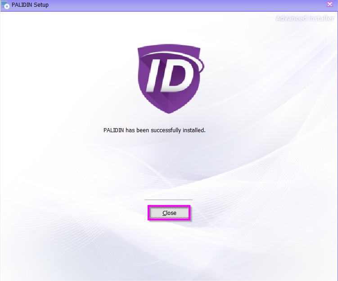Select the "PALIDIN has been successfully installed." text
Image resolution: width=338 pixels, height=281 pixels.
[x=154, y=130]
